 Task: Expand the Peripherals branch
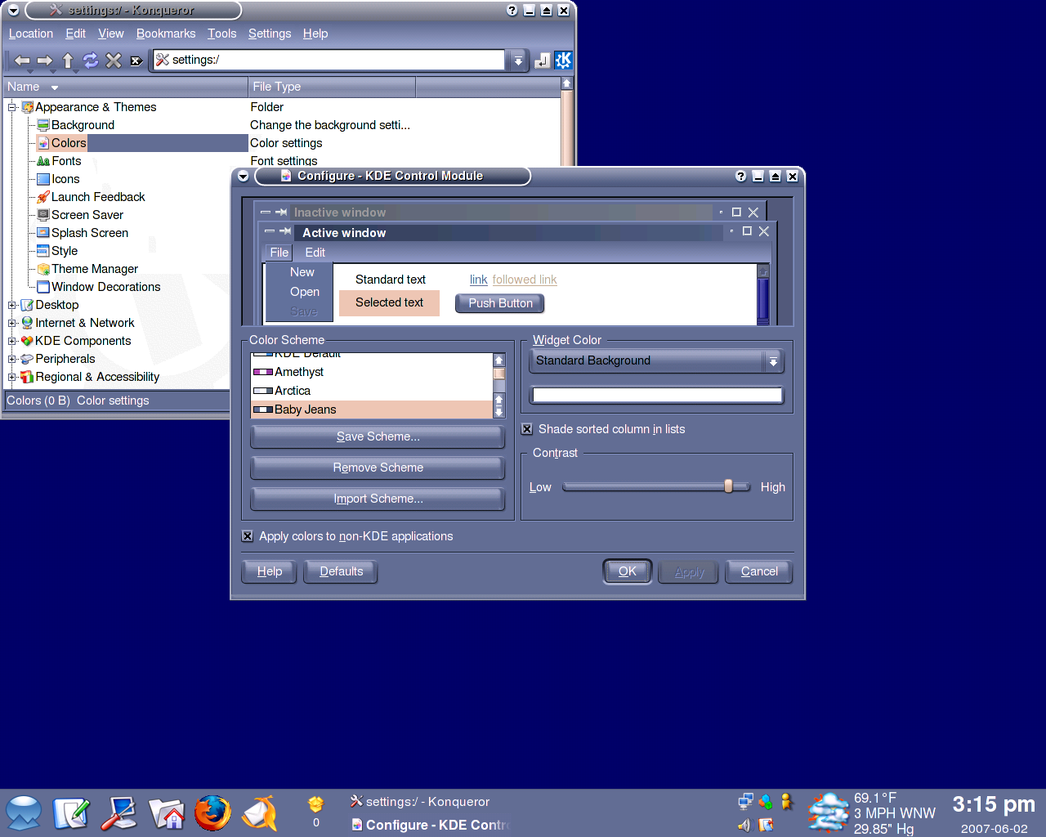point(12,359)
